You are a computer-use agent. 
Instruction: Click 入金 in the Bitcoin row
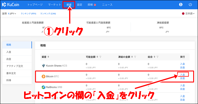tap(182, 75)
